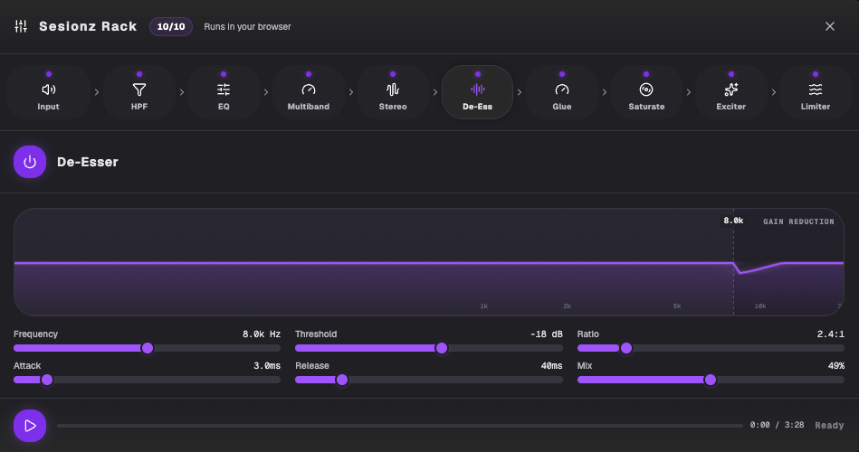Click the Ready status text

(x=829, y=425)
